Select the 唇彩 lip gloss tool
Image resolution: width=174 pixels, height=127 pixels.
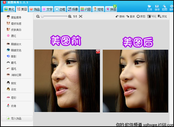[x=11, y=98]
